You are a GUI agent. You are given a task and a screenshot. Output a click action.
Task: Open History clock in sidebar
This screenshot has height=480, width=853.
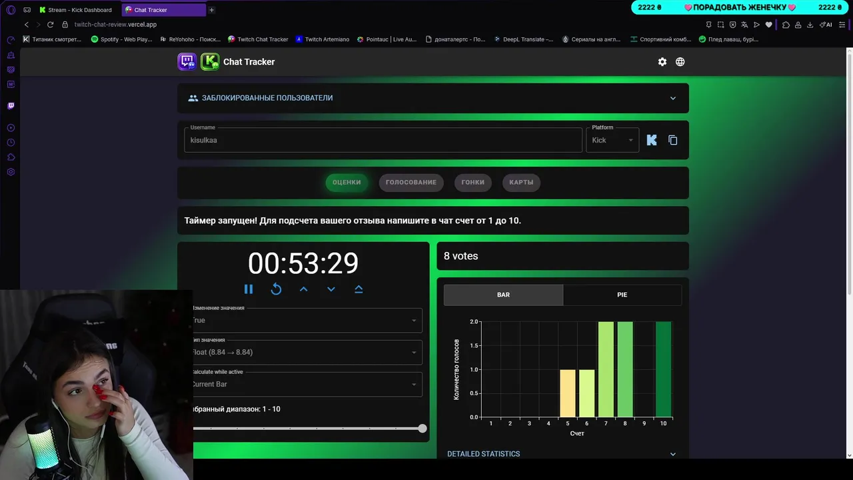[x=11, y=143]
